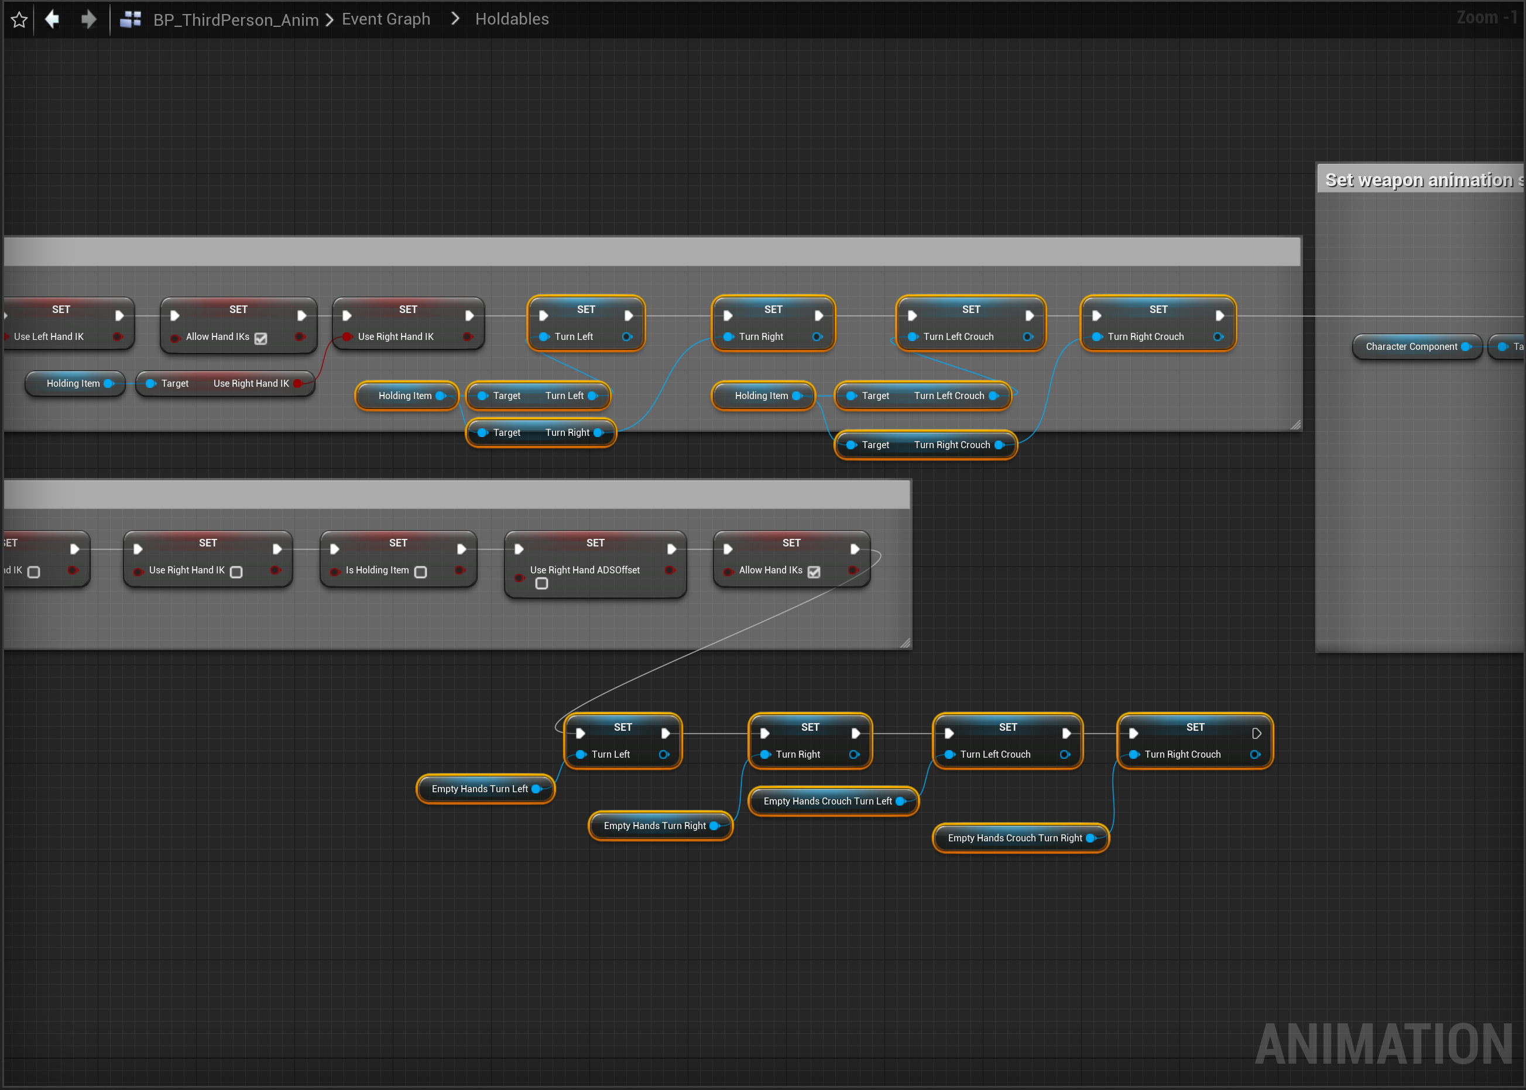The height and width of the screenshot is (1090, 1526).
Task: Click red output pin of Use Right Hand IK getter
Action: coord(297,383)
